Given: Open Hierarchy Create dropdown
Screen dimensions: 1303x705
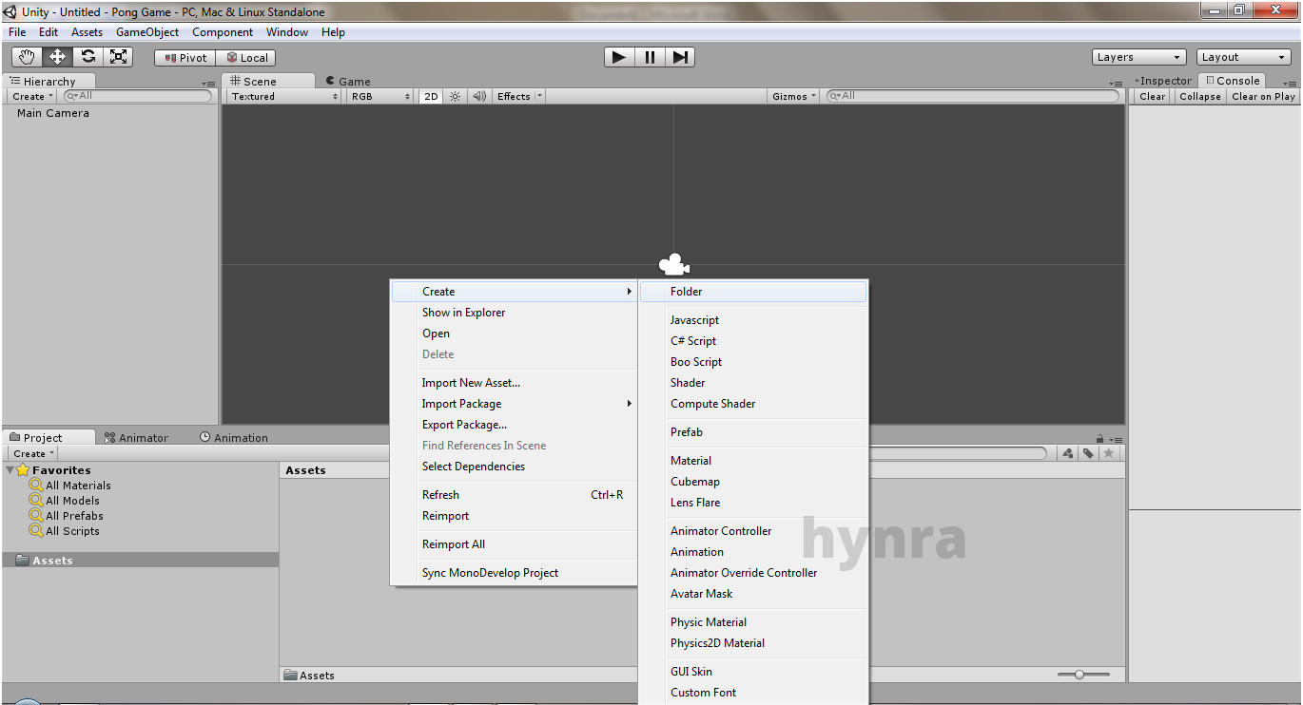Looking at the screenshot, I should point(33,96).
